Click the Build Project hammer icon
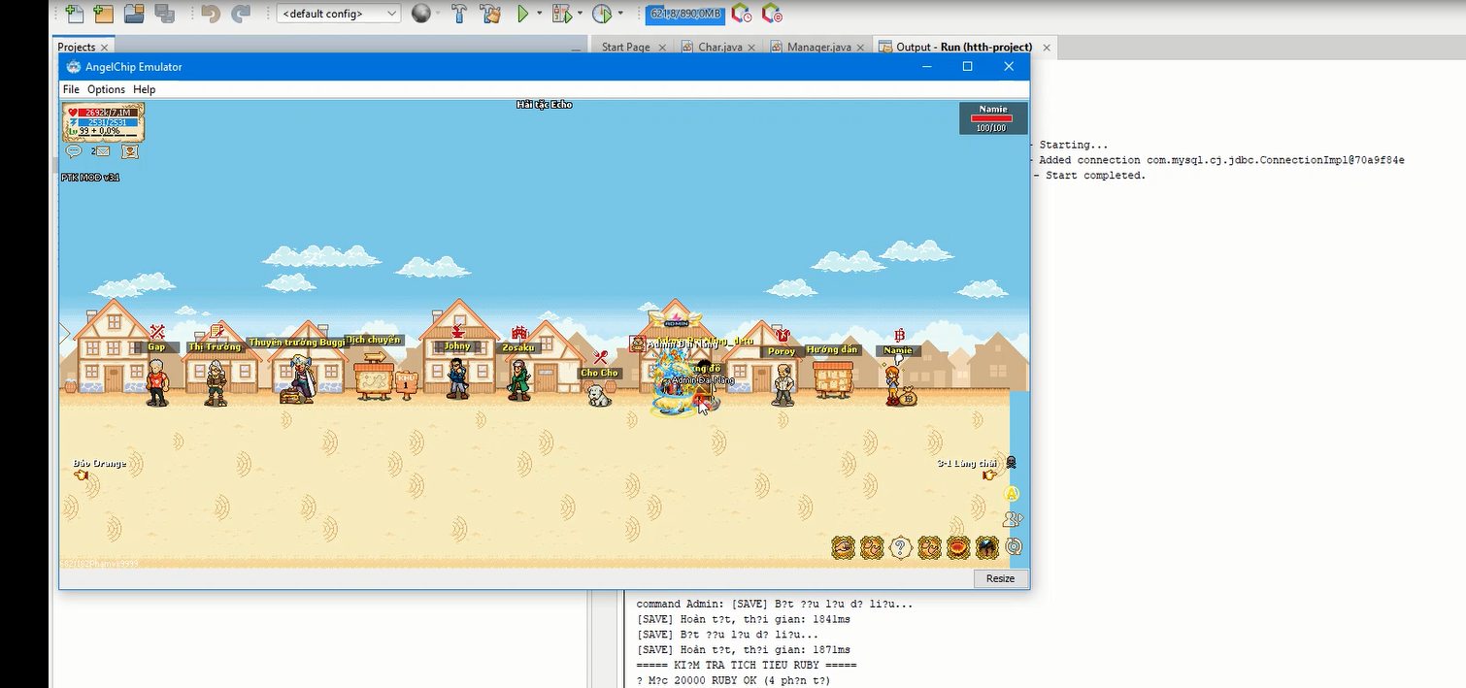This screenshot has width=1466, height=688. point(460,14)
